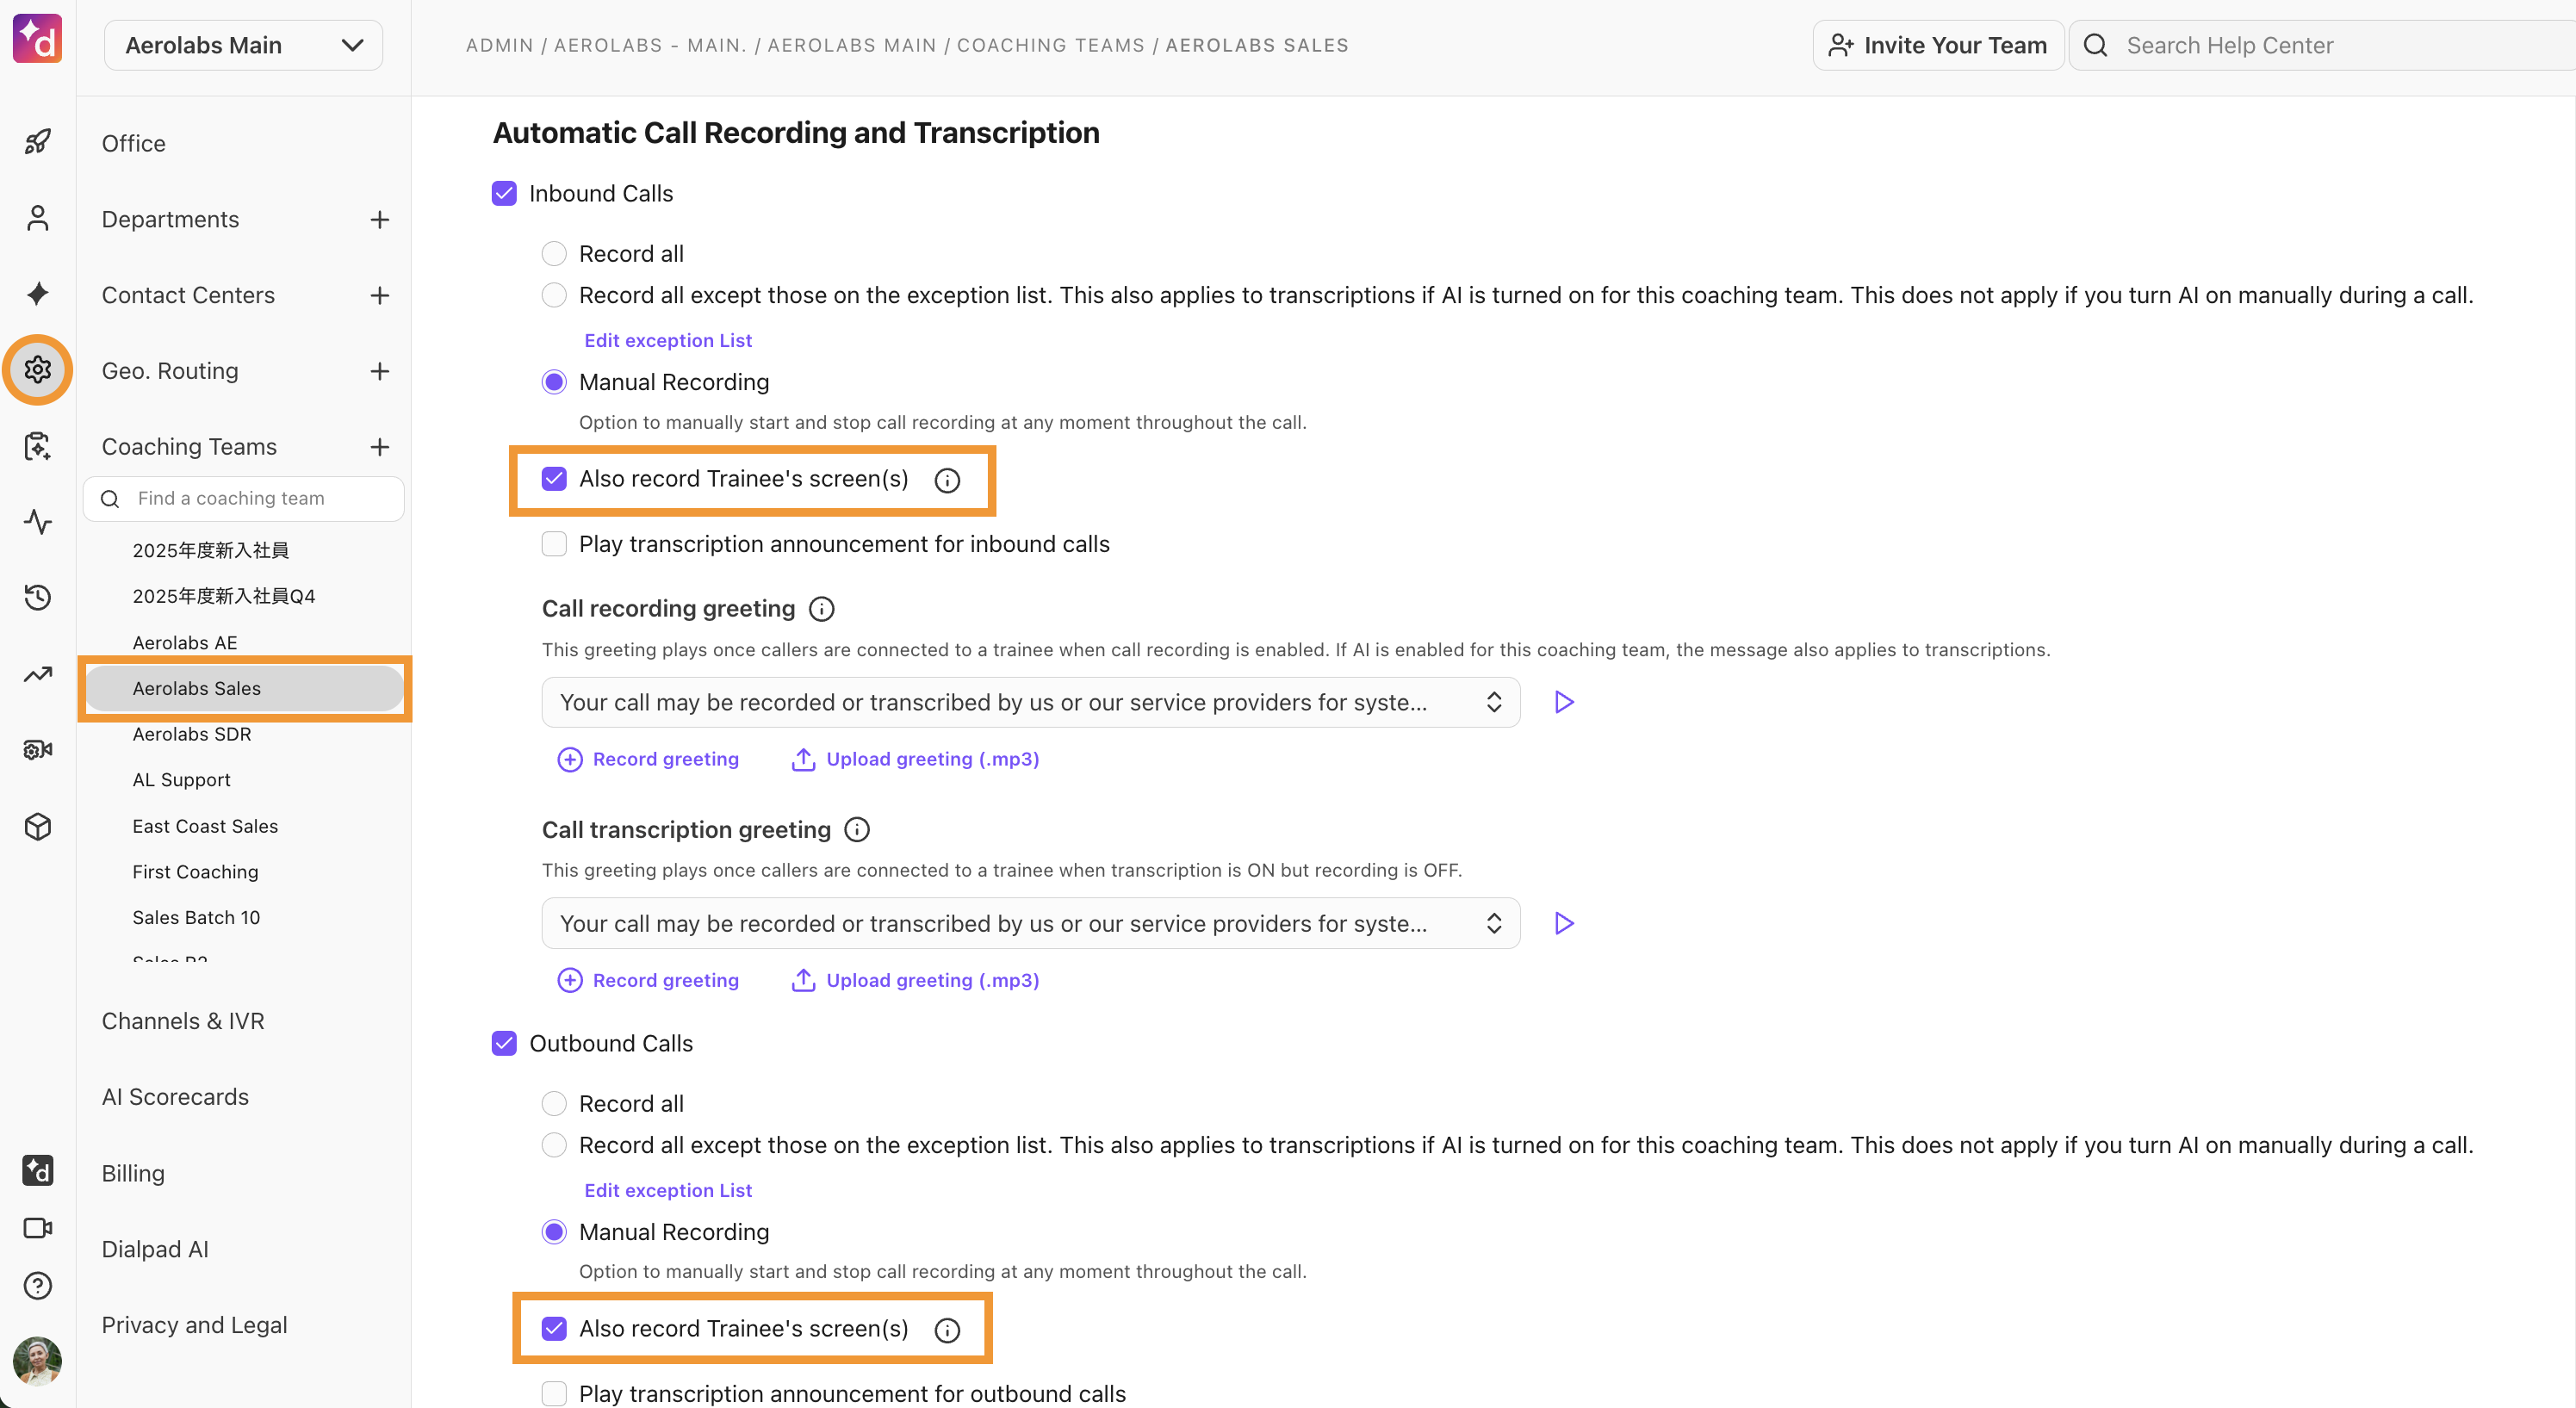Select outbound Record all except exception list
2576x1408 pixels.
click(x=554, y=1145)
